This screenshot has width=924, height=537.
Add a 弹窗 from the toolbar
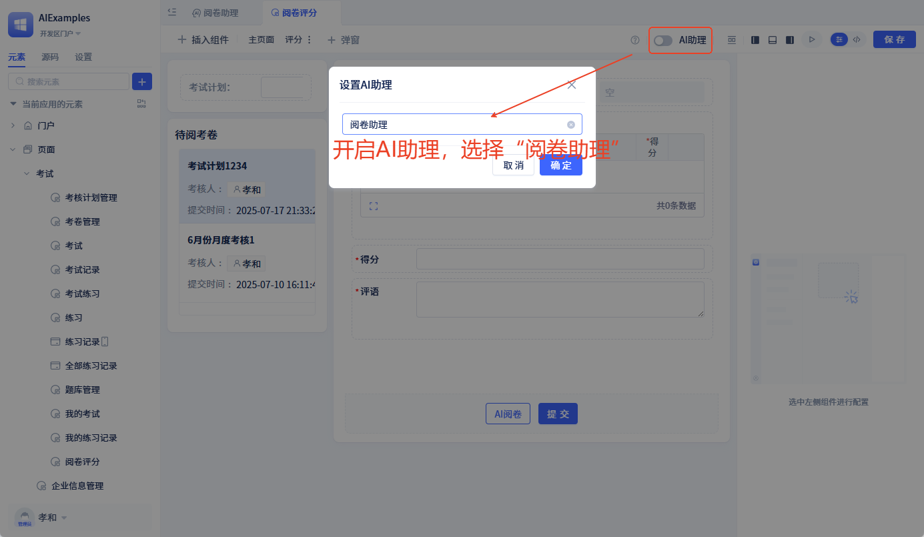(x=344, y=40)
